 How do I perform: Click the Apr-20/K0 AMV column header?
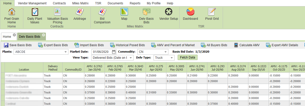(x=156, y=68)
